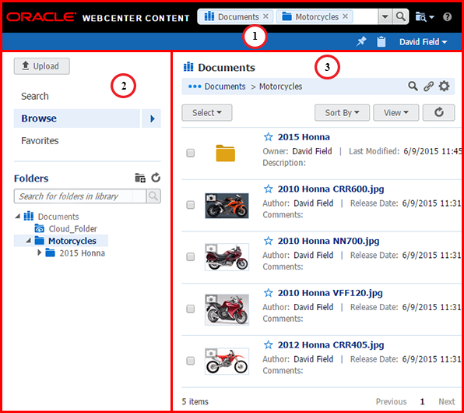This screenshot has width=464, height=413.
Task: Click the yellow 2015 Honna folder icon
Action: (226, 153)
